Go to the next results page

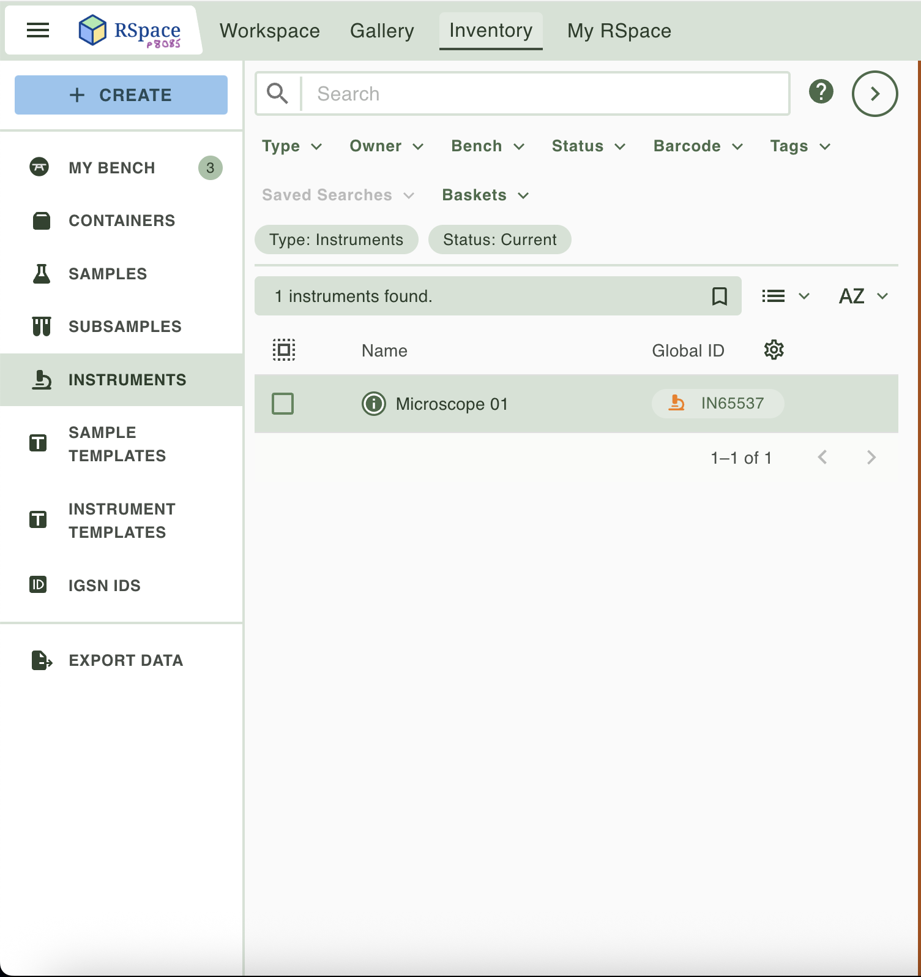(x=871, y=458)
